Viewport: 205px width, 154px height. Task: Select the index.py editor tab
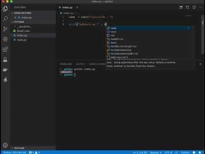(x=67, y=7)
